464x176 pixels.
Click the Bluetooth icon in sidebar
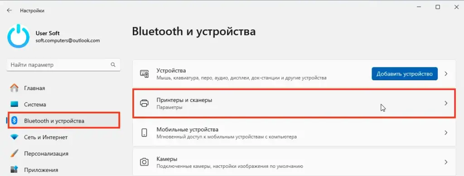pyautogui.click(x=14, y=121)
